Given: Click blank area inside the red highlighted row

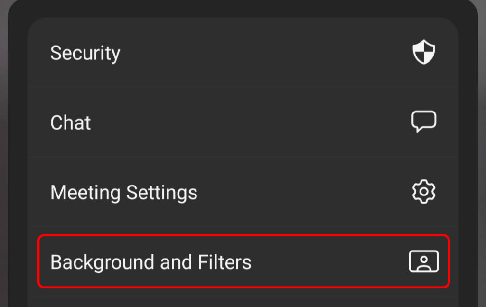Looking at the screenshot, I should tap(327, 262).
